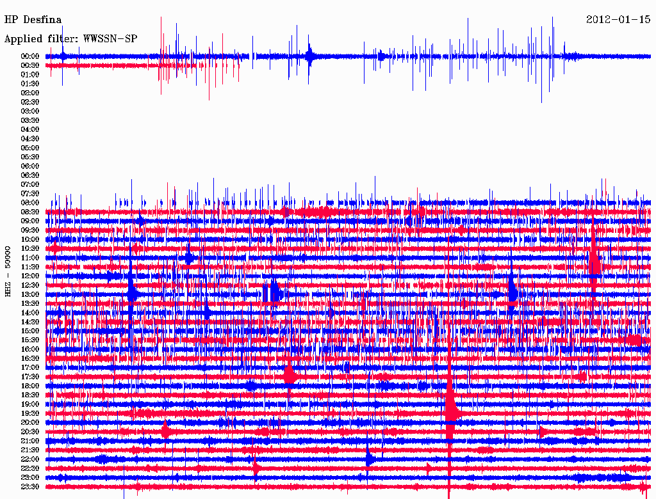Click the 06:00 time label
This screenshot has width=656, height=499.
[x=30, y=166]
